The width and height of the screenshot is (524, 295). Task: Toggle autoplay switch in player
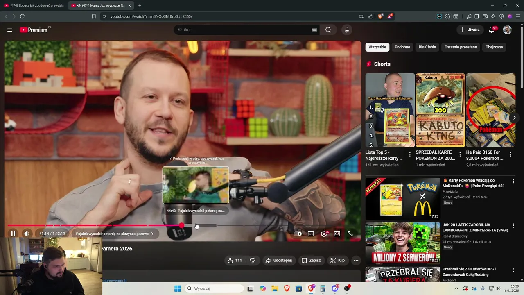click(299, 234)
